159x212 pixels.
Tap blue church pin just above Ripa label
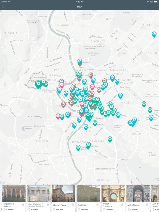86,127
